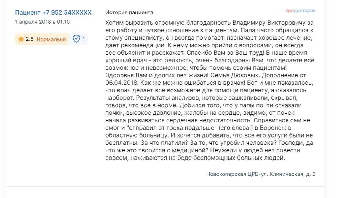The height and width of the screenshot is (198, 353).
Task: Click the ПроДокторов logo watermark
Action: coord(300,11)
